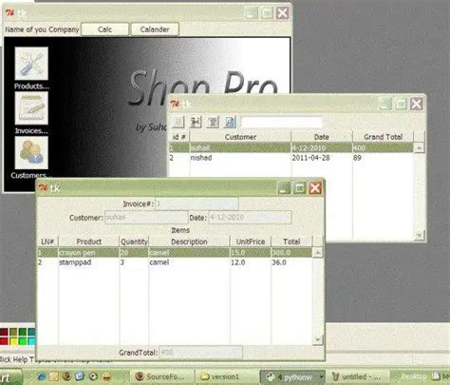
Task: Click the GrandTotal field showing 400
Action: 200,353
